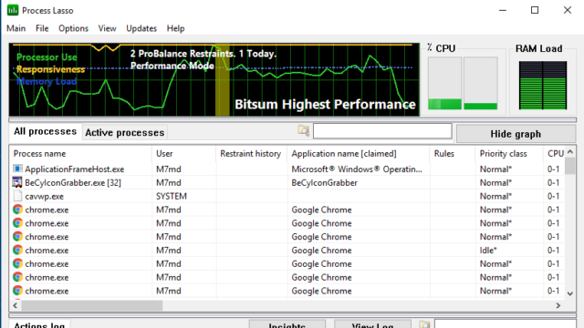
Task: Click the View Log button
Action: tap(373, 324)
